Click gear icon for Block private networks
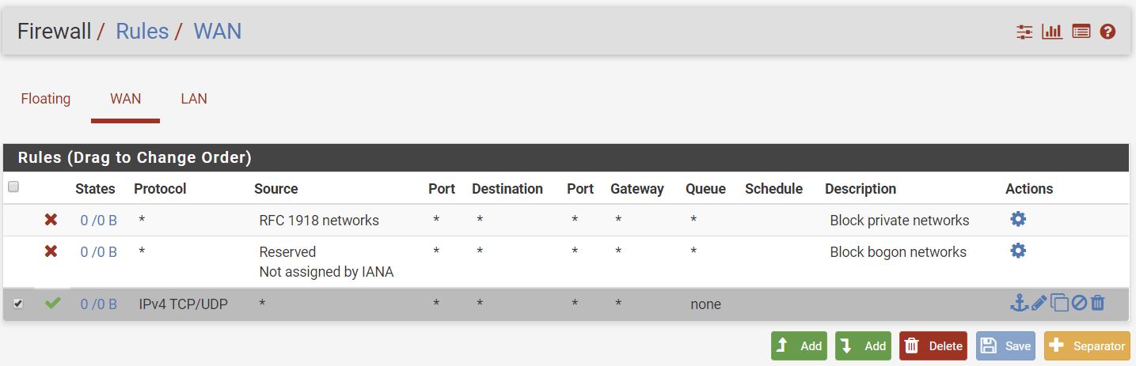1136x366 pixels. (1018, 219)
